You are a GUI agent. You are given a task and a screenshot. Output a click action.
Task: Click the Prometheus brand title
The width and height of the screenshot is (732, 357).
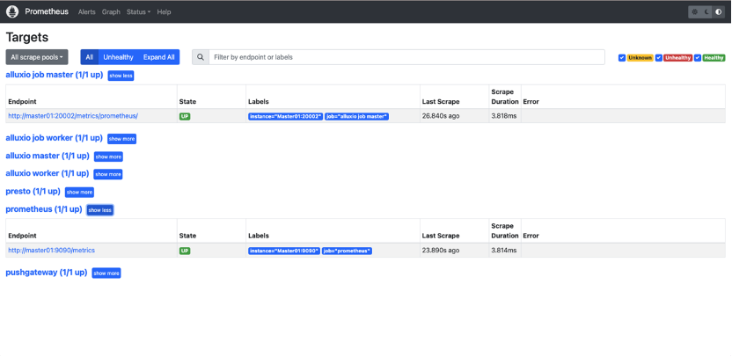tap(47, 11)
